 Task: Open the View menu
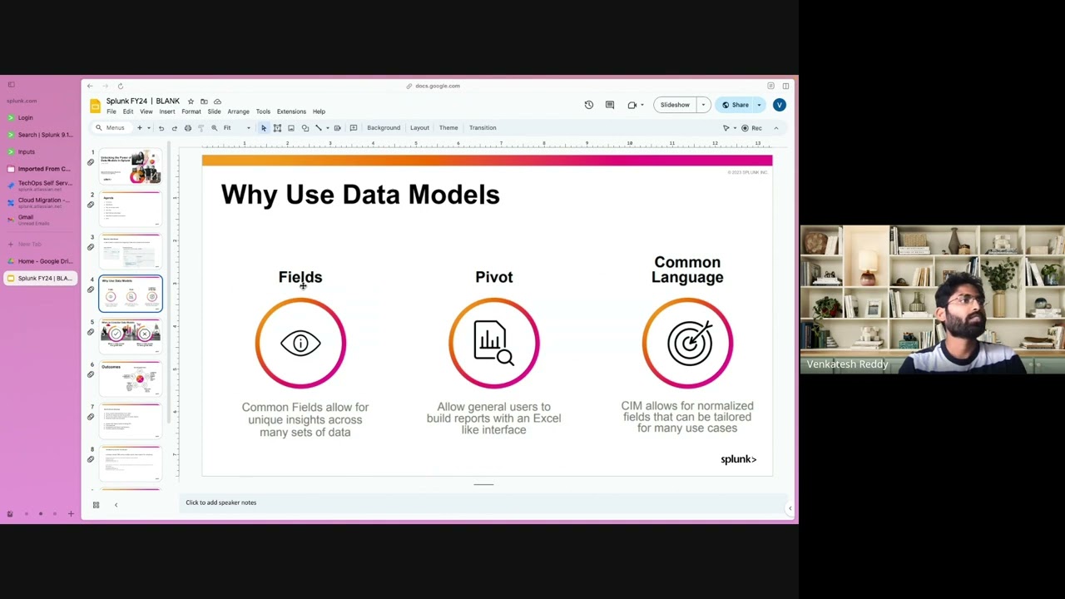tap(146, 111)
